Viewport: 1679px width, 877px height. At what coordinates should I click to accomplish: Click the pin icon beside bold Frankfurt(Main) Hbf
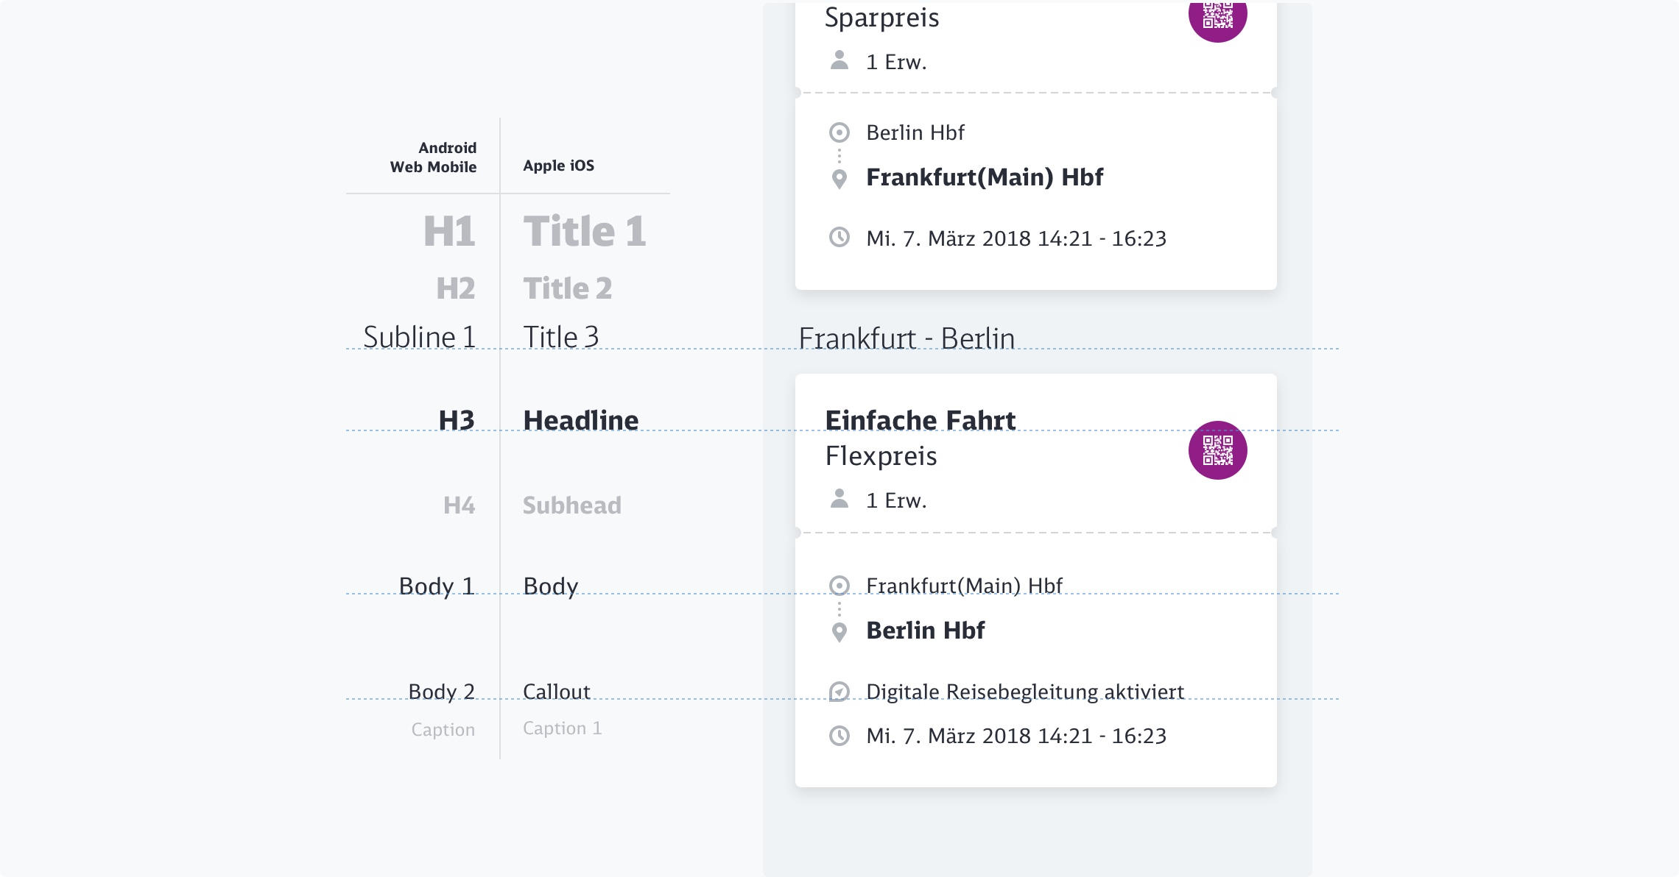pos(839,178)
